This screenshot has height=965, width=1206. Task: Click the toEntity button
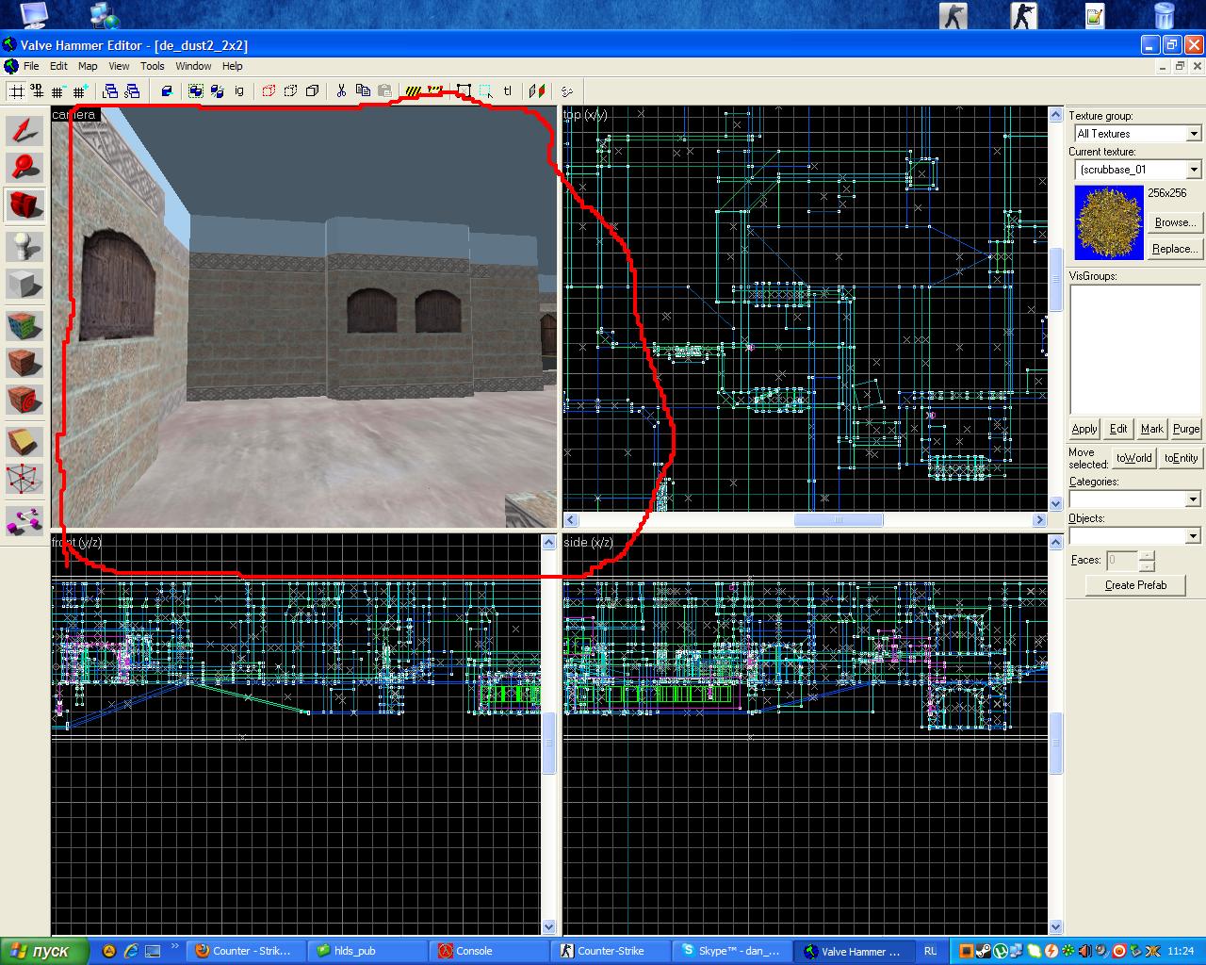point(1181,458)
